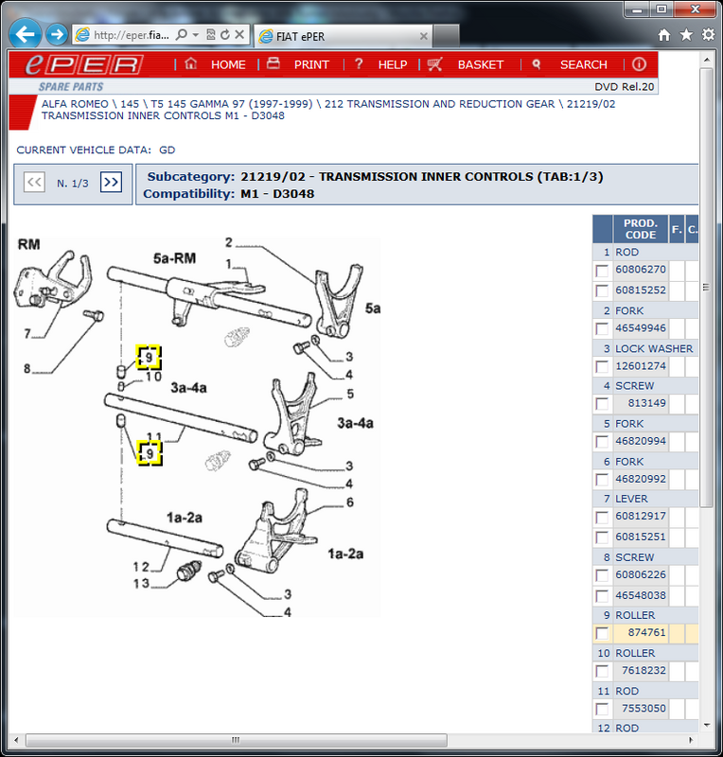The height and width of the screenshot is (757, 723).
Task: Open 212 TRANSMISSION AND REDUCTION GEAR breadcrumb
Action: (439, 104)
